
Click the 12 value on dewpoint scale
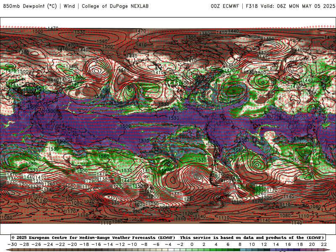[x=264, y=244]
